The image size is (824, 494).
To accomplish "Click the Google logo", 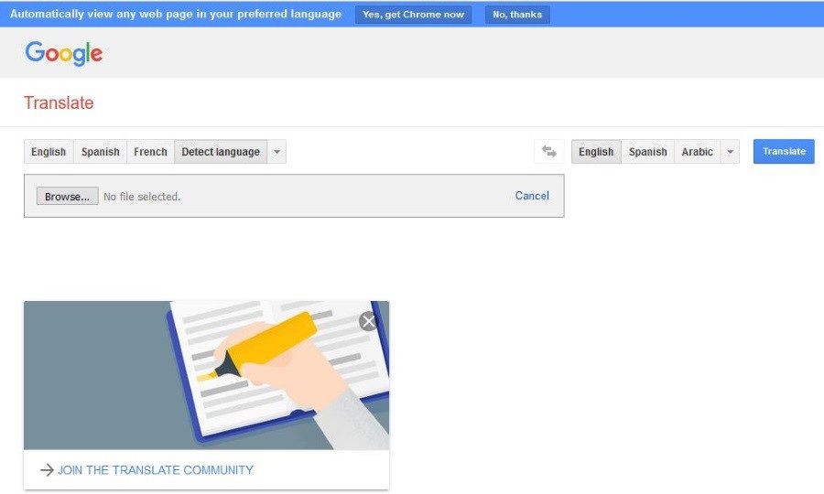I will click(63, 54).
